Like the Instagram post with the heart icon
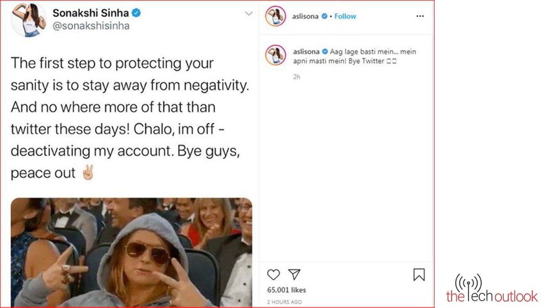Viewport: 548px width, 308px height. click(x=273, y=274)
